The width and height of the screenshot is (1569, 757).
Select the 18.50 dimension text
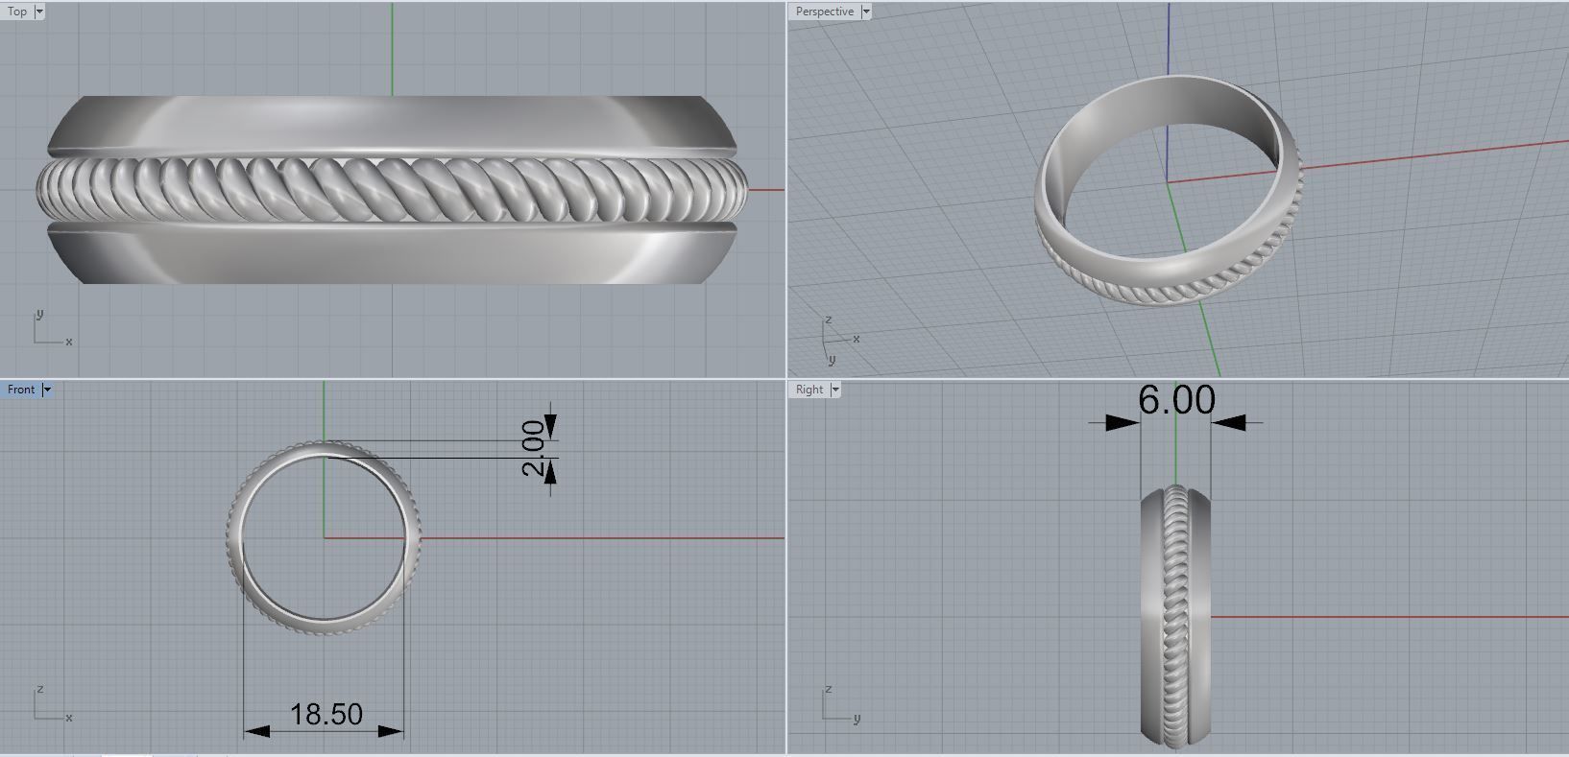[x=326, y=714]
